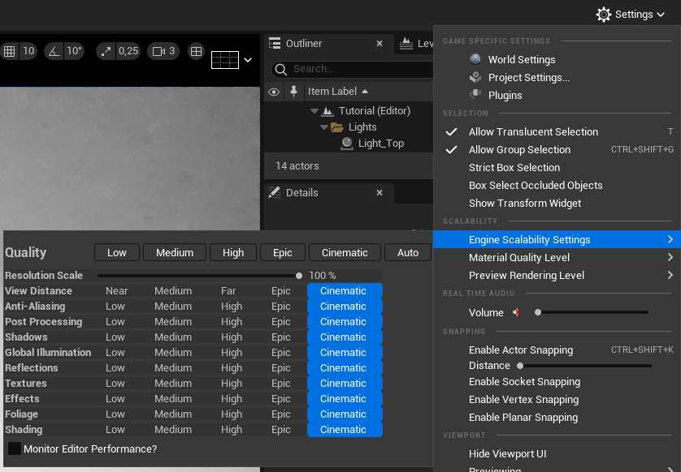The image size is (681, 472).
Task: Toggle grid snapping icon
Action: (x=10, y=51)
